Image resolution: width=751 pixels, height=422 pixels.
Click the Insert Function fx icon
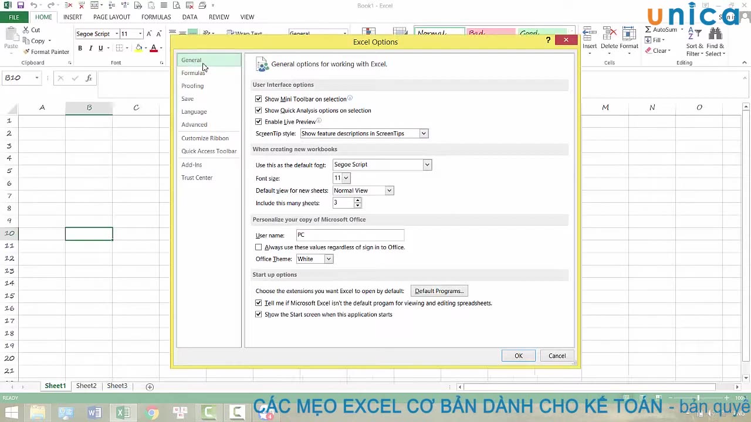tap(89, 78)
